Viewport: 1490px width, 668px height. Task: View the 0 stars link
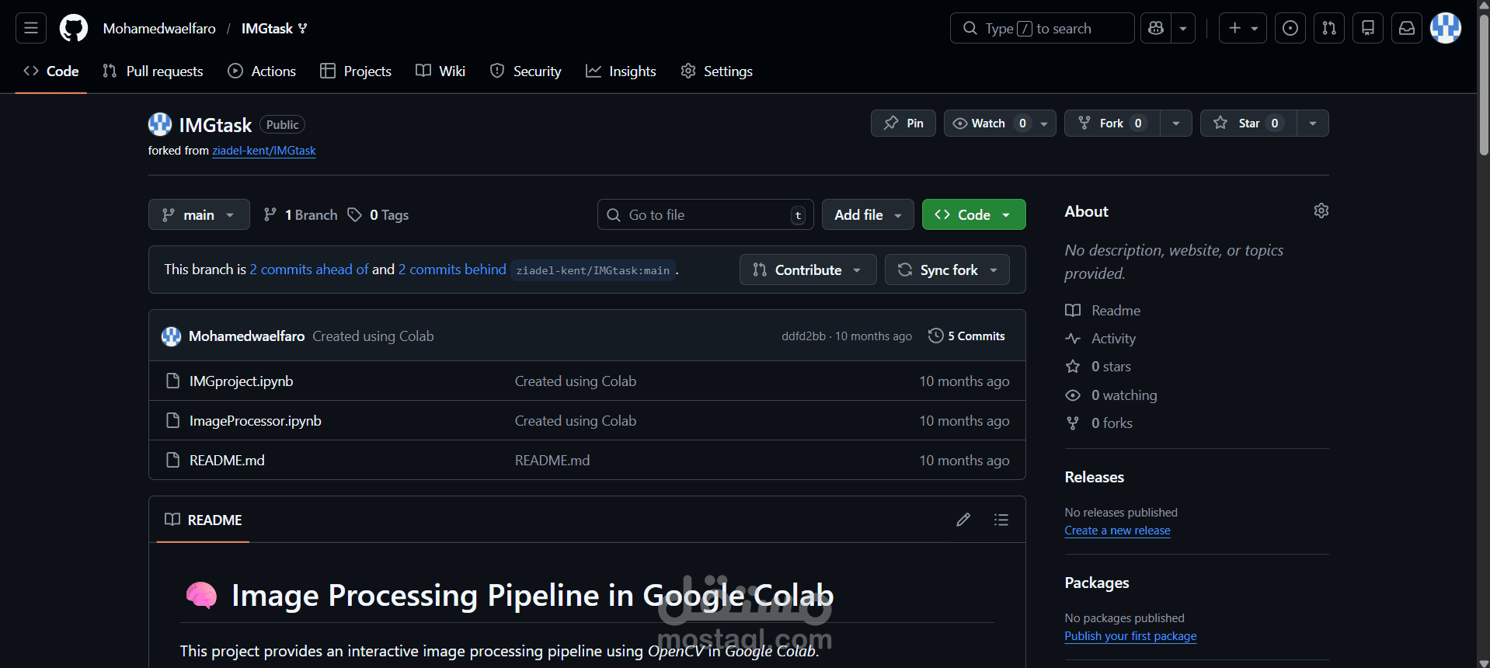pos(1098,367)
